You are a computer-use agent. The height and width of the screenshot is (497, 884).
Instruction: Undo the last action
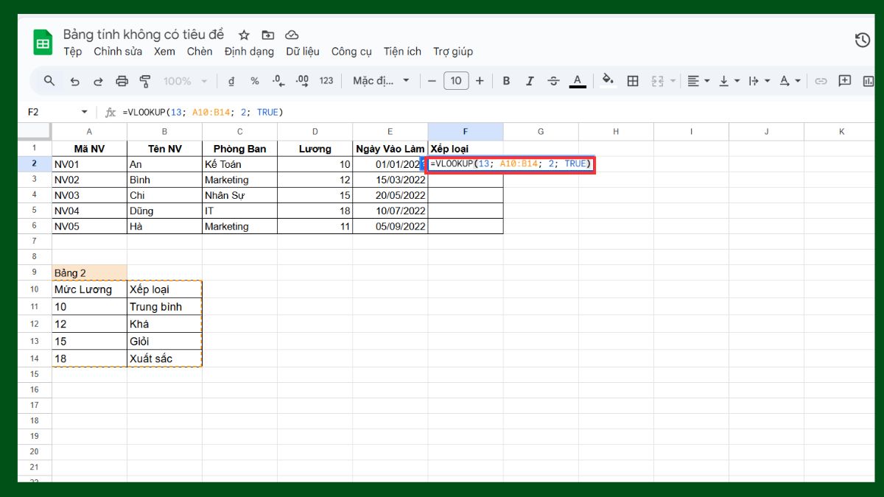pos(74,81)
